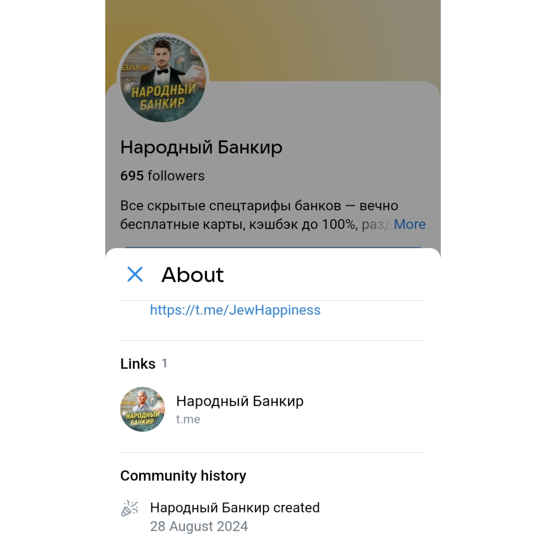The image size is (546, 546).
Task: Click the Народный Банкир created entry
Action: click(235, 508)
